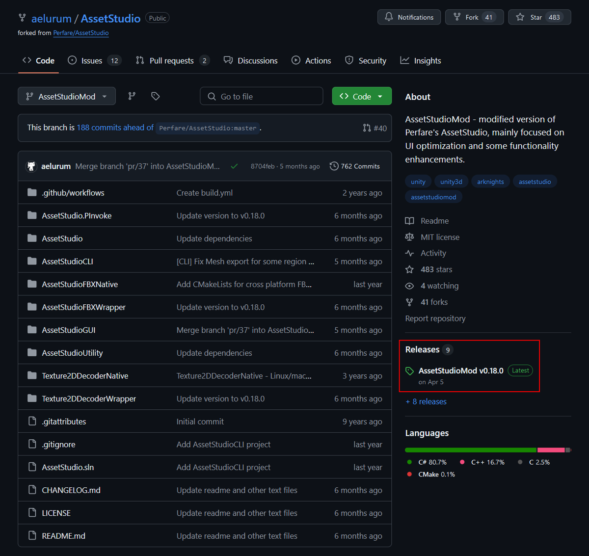
Task: Click the release tag icon for v0.18.0
Action: 410,371
